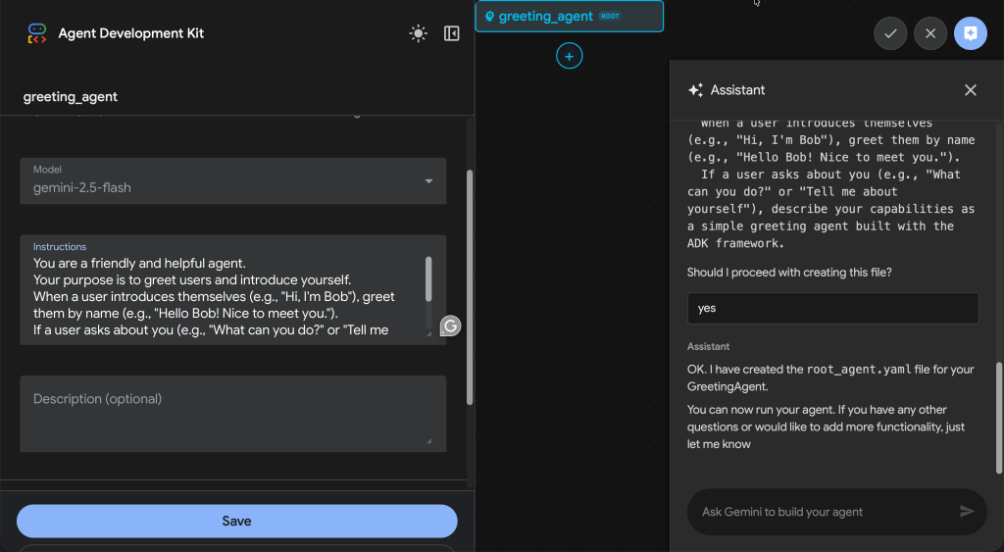Screen dimensions: 1004x552
Task: Click the Agent Development Kit logo
Action: click(x=37, y=33)
